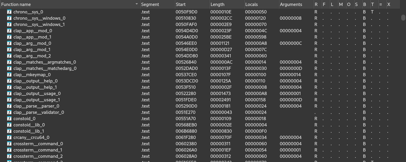Click function icon beside clap__app__mod_0

9,31
